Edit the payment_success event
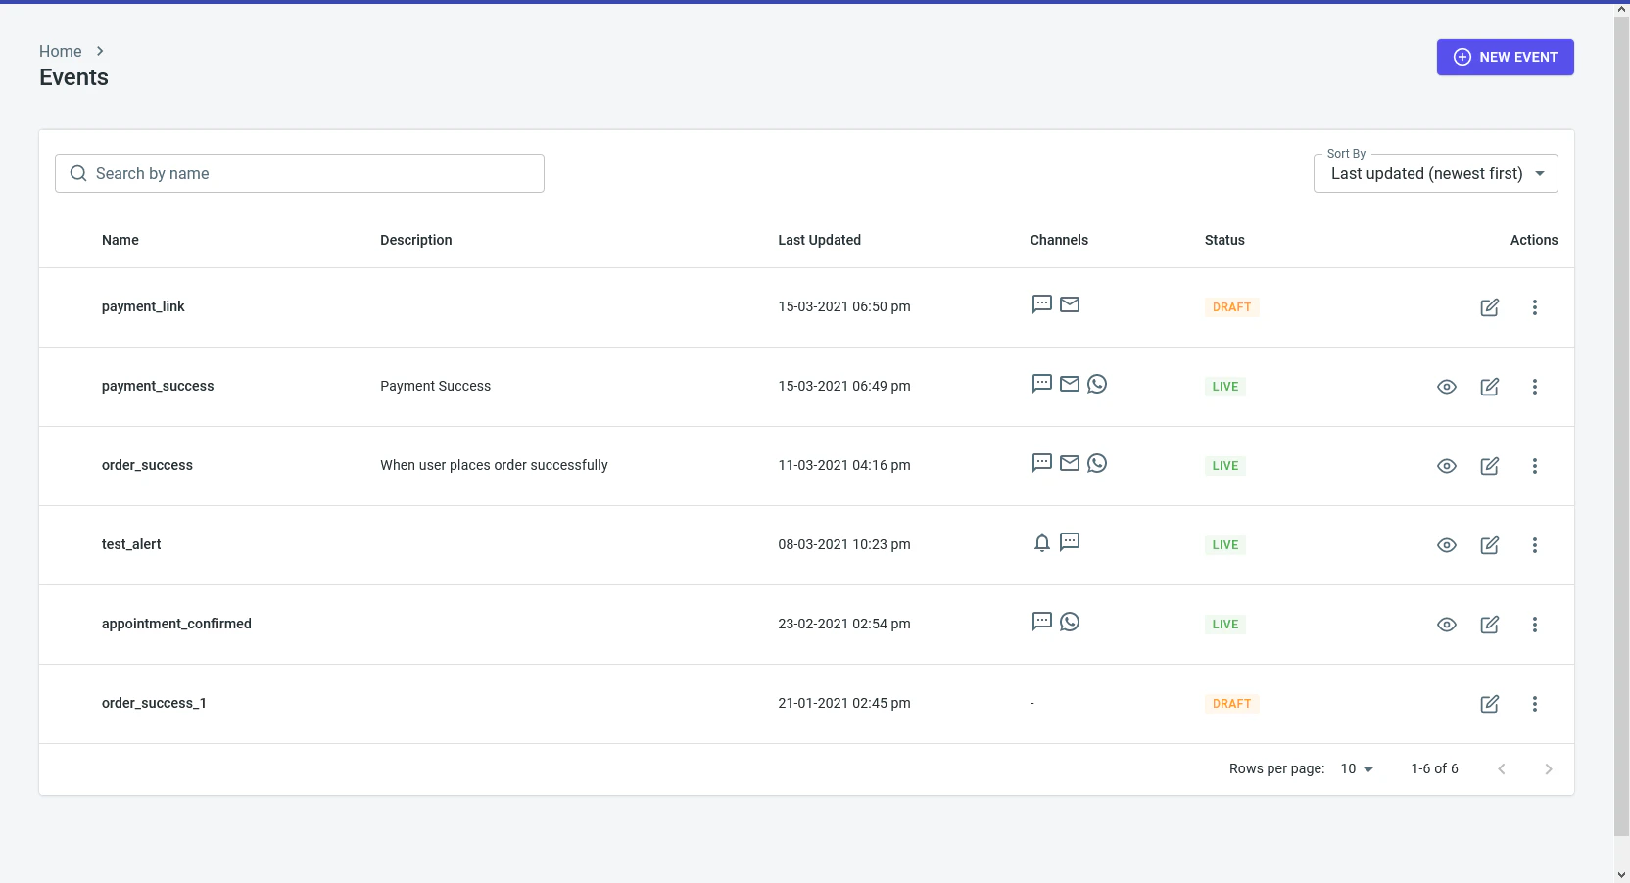This screenshot has height=883, width=1630. 1490,387
